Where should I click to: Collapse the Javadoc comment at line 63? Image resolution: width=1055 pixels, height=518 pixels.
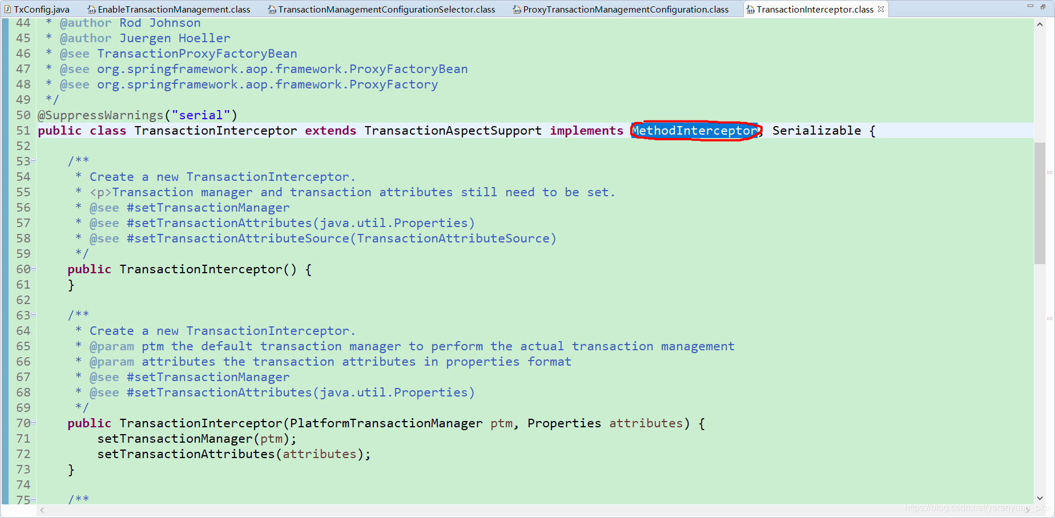(x=34, y=315)
